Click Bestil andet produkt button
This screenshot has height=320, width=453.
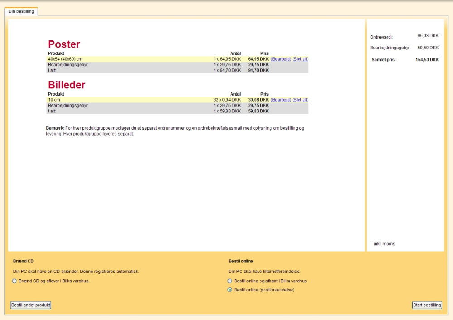pyautogui.click(x=31, y=305)
